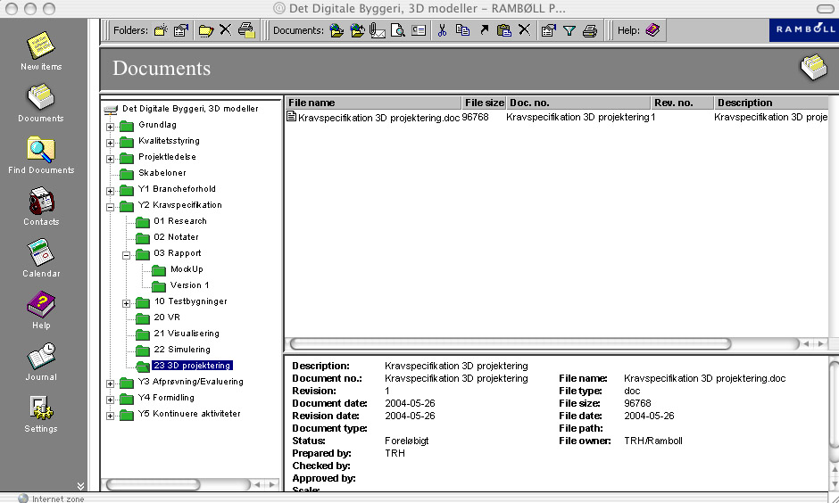839x503 pixels.
Task: Collapse the Y2 Kravspecifikation folder
Action: (x=111, y=206)
